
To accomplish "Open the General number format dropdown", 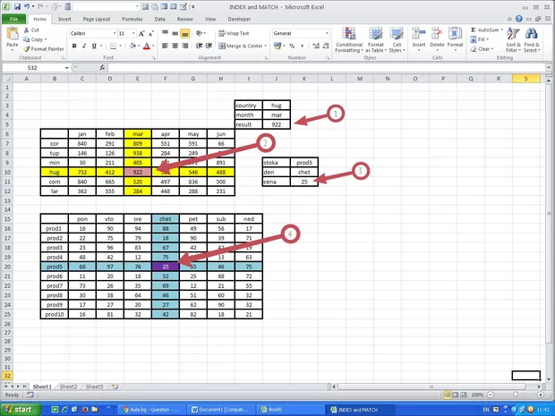I will [327, 33].
